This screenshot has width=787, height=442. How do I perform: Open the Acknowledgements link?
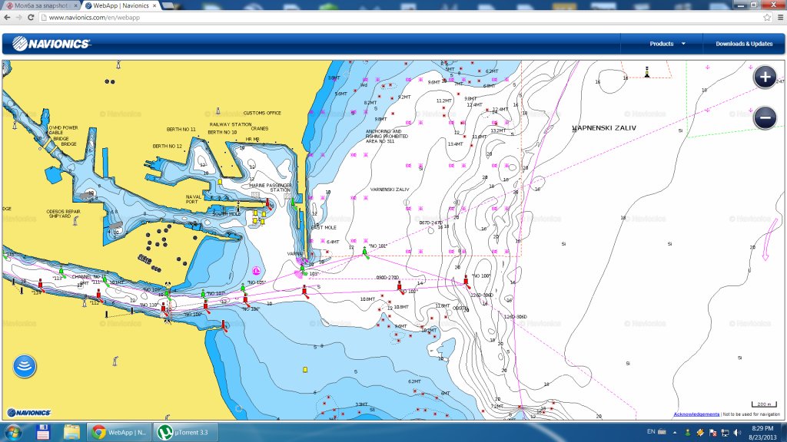(x=696, y=414)
